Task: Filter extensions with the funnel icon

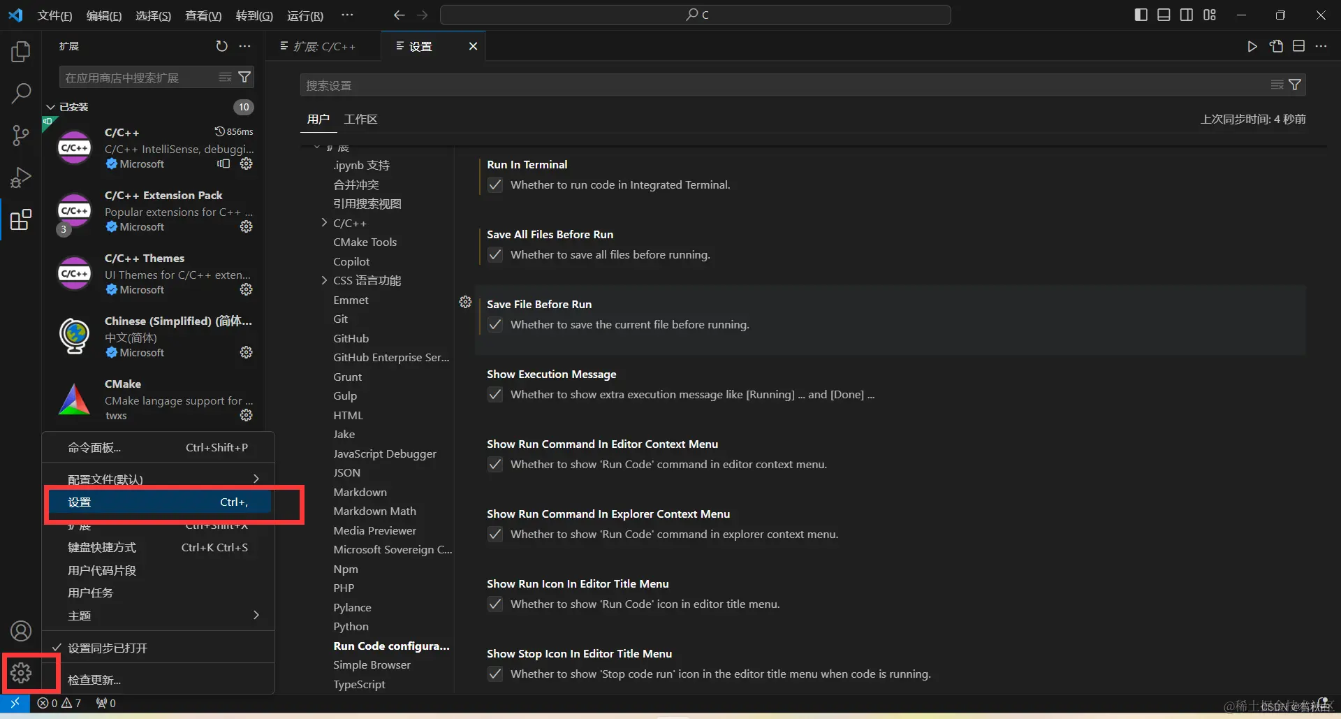Action: [x=244, y=77]
